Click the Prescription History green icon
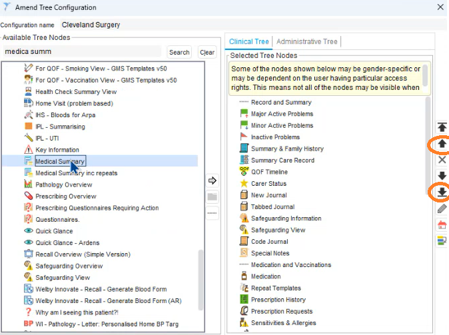449x335 pixels. (x=244, y=299)
